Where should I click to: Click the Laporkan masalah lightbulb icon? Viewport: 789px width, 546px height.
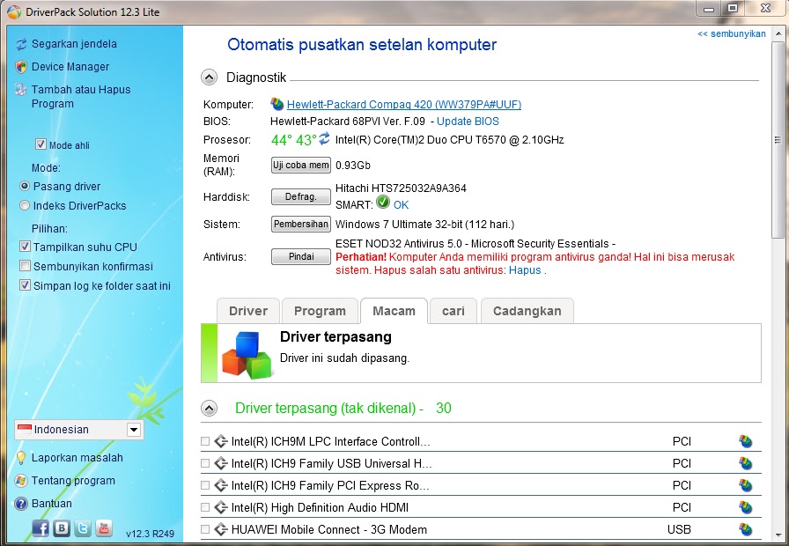[x=21, y=458]
